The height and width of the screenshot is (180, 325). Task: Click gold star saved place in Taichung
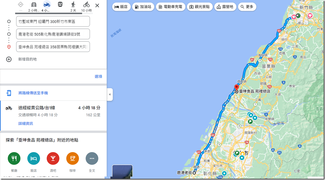(x=242, y=154)
